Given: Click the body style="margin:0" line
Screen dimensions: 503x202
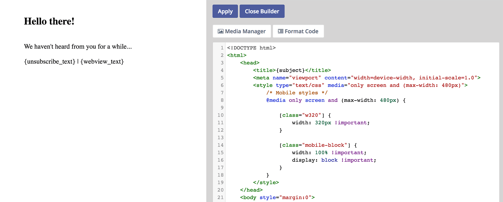Looking at the screenshot, I should (277, 198).
